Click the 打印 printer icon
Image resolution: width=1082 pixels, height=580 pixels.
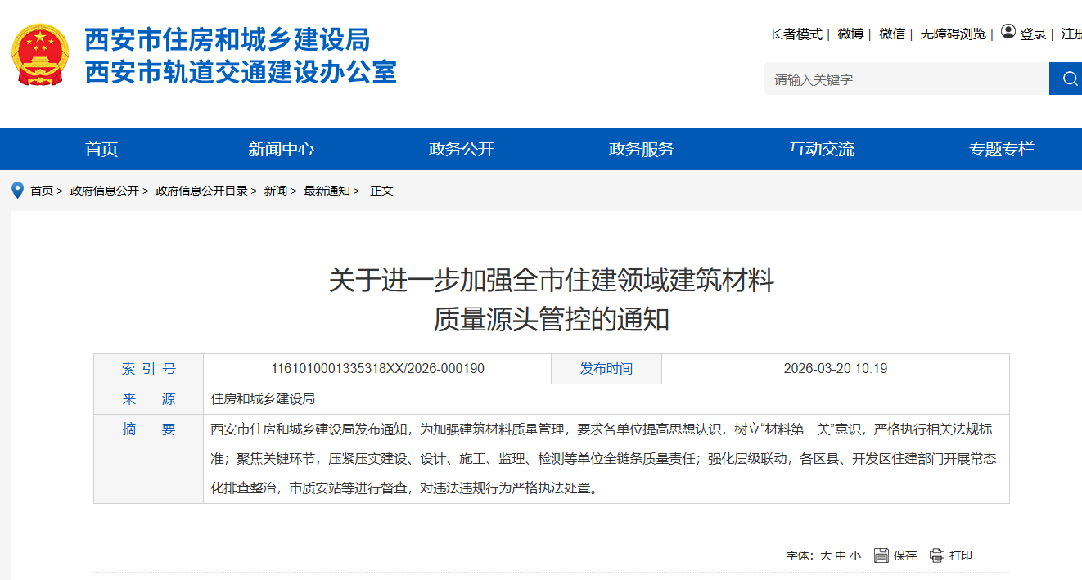[937, 555]
